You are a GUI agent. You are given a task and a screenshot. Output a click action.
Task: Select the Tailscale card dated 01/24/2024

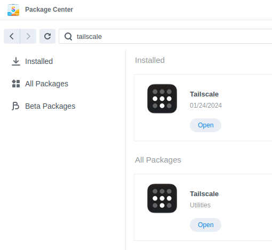203,108
